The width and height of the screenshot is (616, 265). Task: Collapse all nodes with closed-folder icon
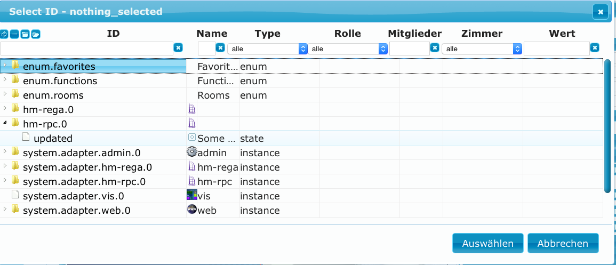(25, 34)
